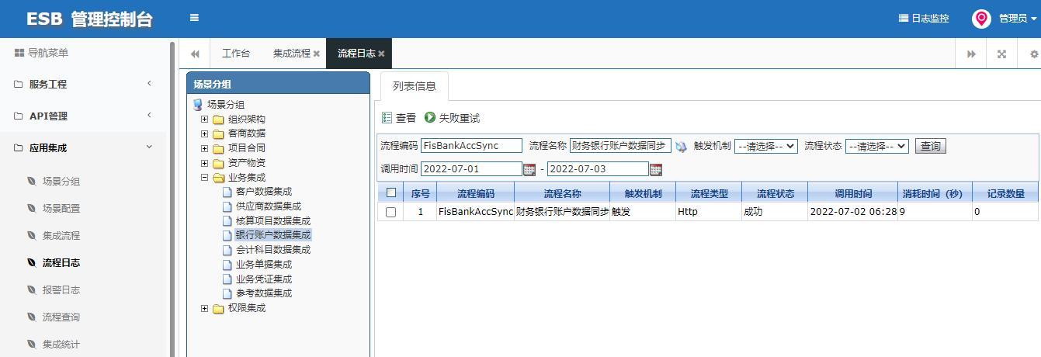The width and height of the screenshot is (1041, 357).
Task: Expand the 组织架构 tree node
Action: point(204,120)
